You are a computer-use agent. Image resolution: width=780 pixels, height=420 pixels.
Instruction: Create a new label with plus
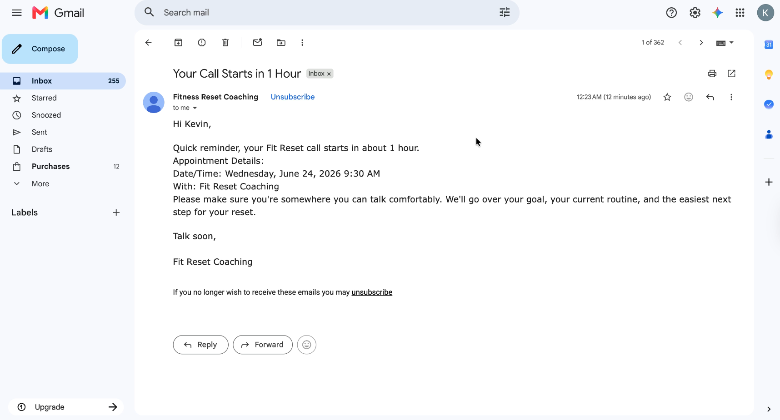[x=116, y=212]
